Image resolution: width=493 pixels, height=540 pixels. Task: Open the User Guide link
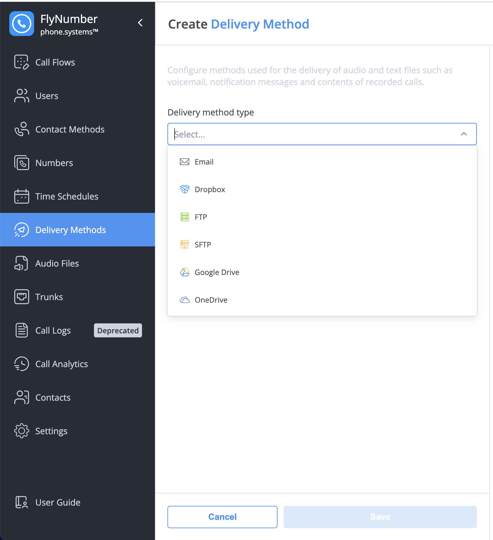click(78, 502)
